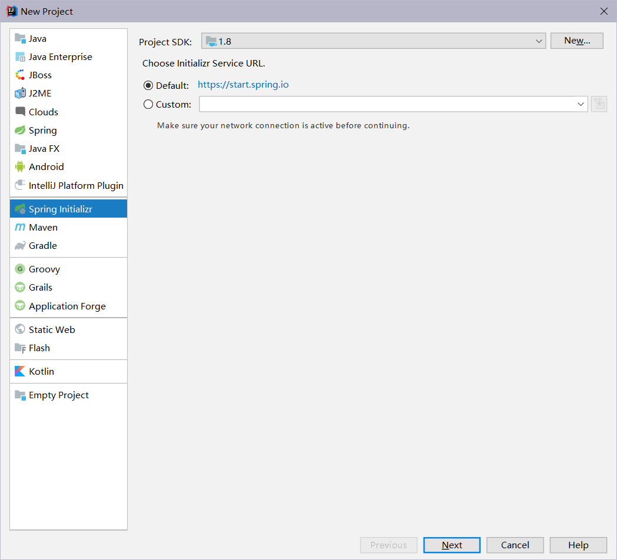
Task: Click the Gradle elephant icon
Action: (20, 245)
